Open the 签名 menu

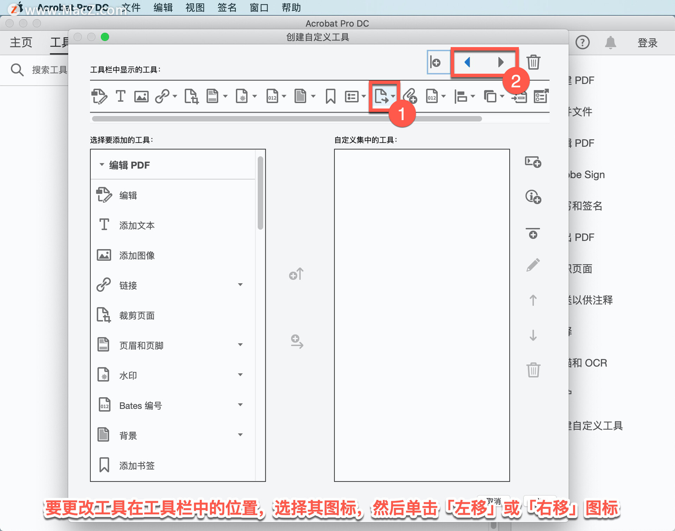tap(227, 7)
